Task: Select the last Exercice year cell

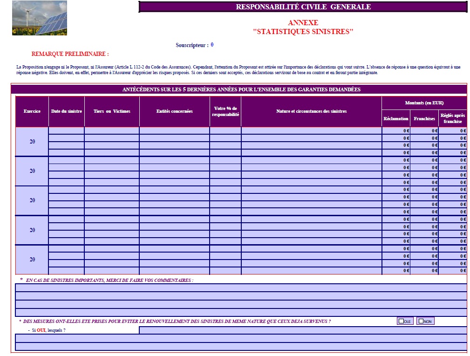Action: pyautogui.click(x=32, y=260)
